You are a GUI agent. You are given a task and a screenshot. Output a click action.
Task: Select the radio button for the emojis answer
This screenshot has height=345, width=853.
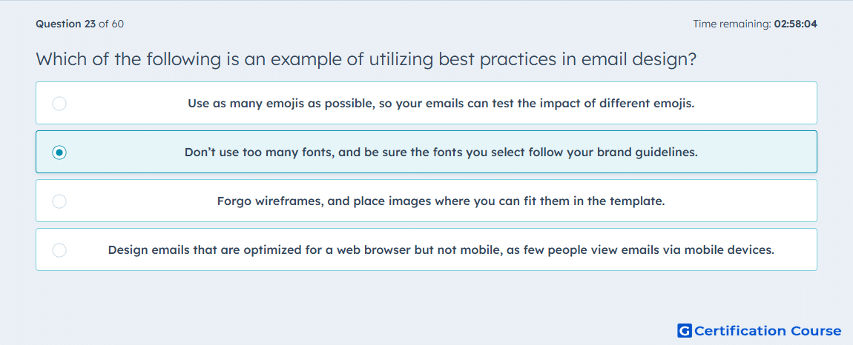pos(59,103)
